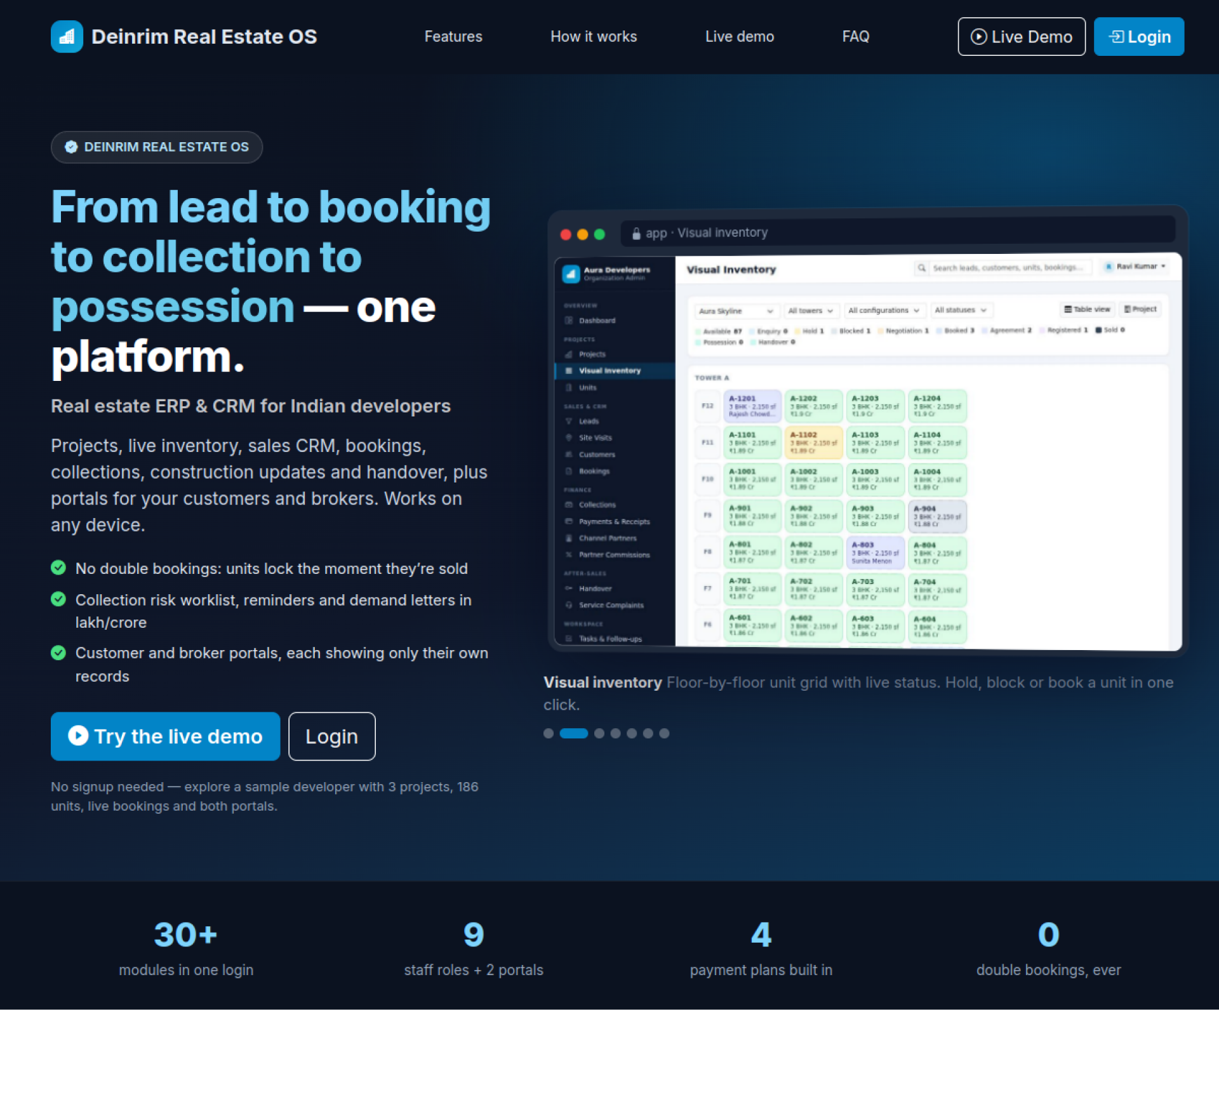Screen dimensions: 1219x1097
Task: Click the blue Login button in the header
Action: point(1139,37)
